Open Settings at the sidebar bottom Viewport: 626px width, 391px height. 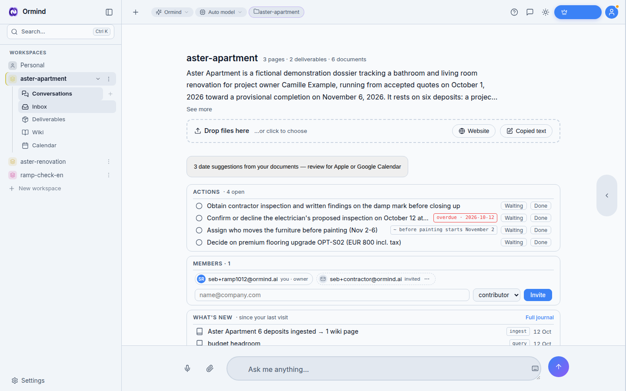(x=28, y=381)
